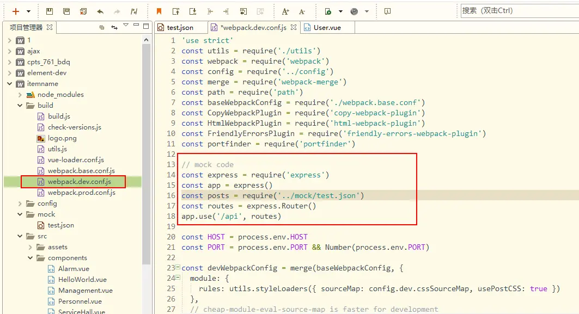Toggle word wrap toolbar icon
Viewport: 579px width, 314px height.
[243, 11]
